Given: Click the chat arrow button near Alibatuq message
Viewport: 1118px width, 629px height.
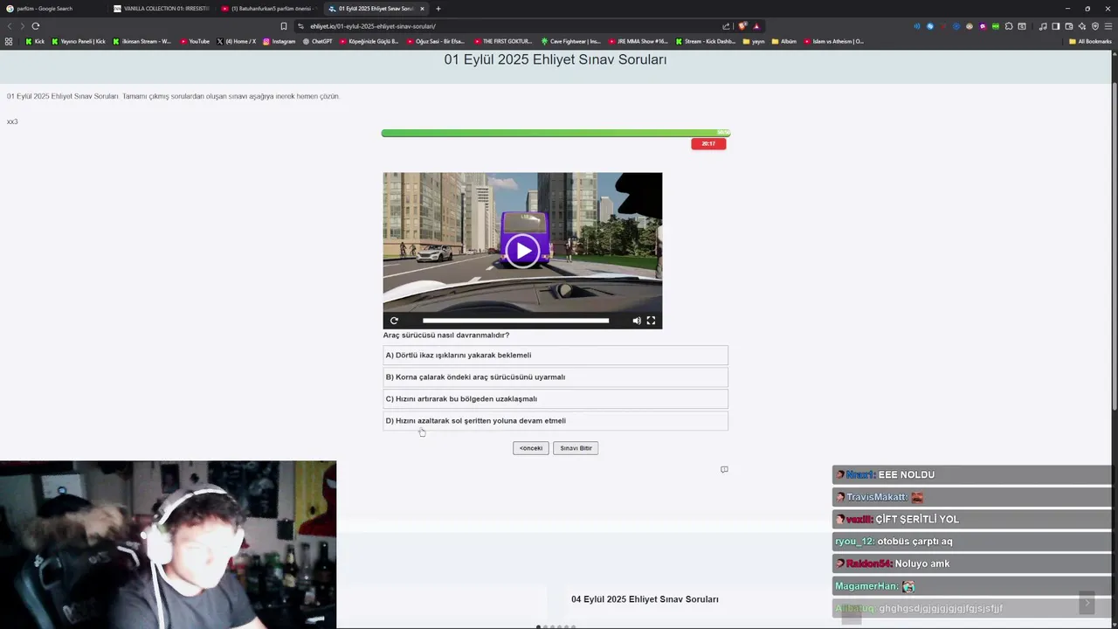Looking at the screenshot, I should tap(1087, 603).
